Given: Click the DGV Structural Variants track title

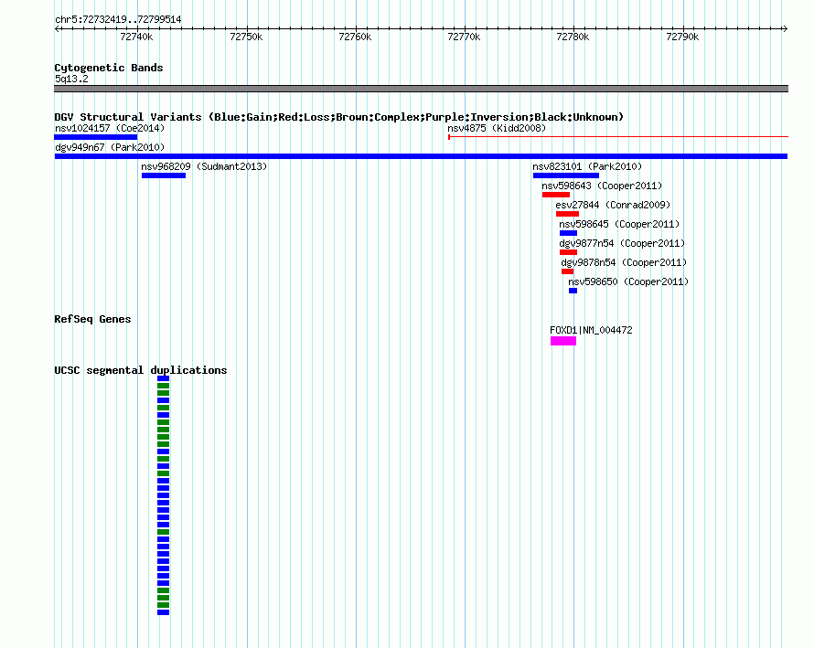Looking at the screenshot, I should [339, 117].
